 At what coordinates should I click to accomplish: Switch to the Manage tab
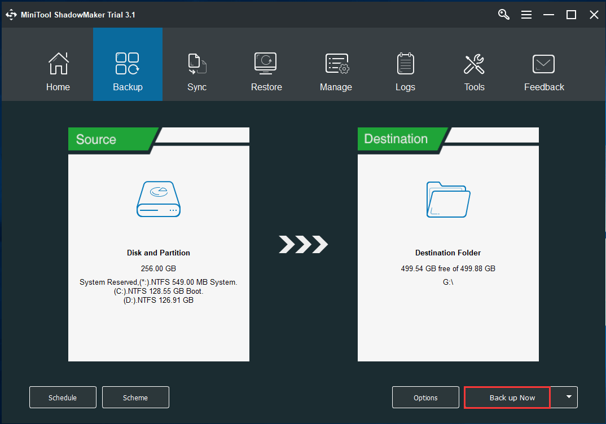(336, 72)
